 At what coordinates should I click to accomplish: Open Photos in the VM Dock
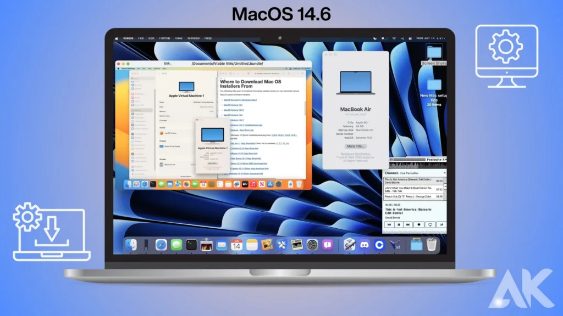pyautogui.click(x=186, y=184)
